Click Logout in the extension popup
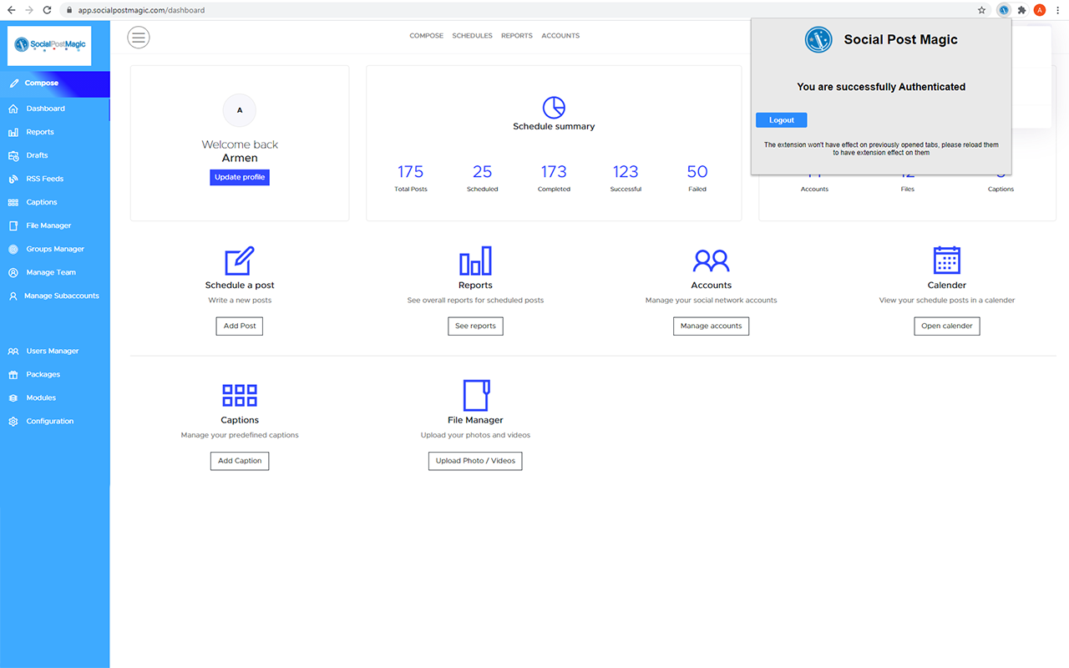 tap(781, 120)
